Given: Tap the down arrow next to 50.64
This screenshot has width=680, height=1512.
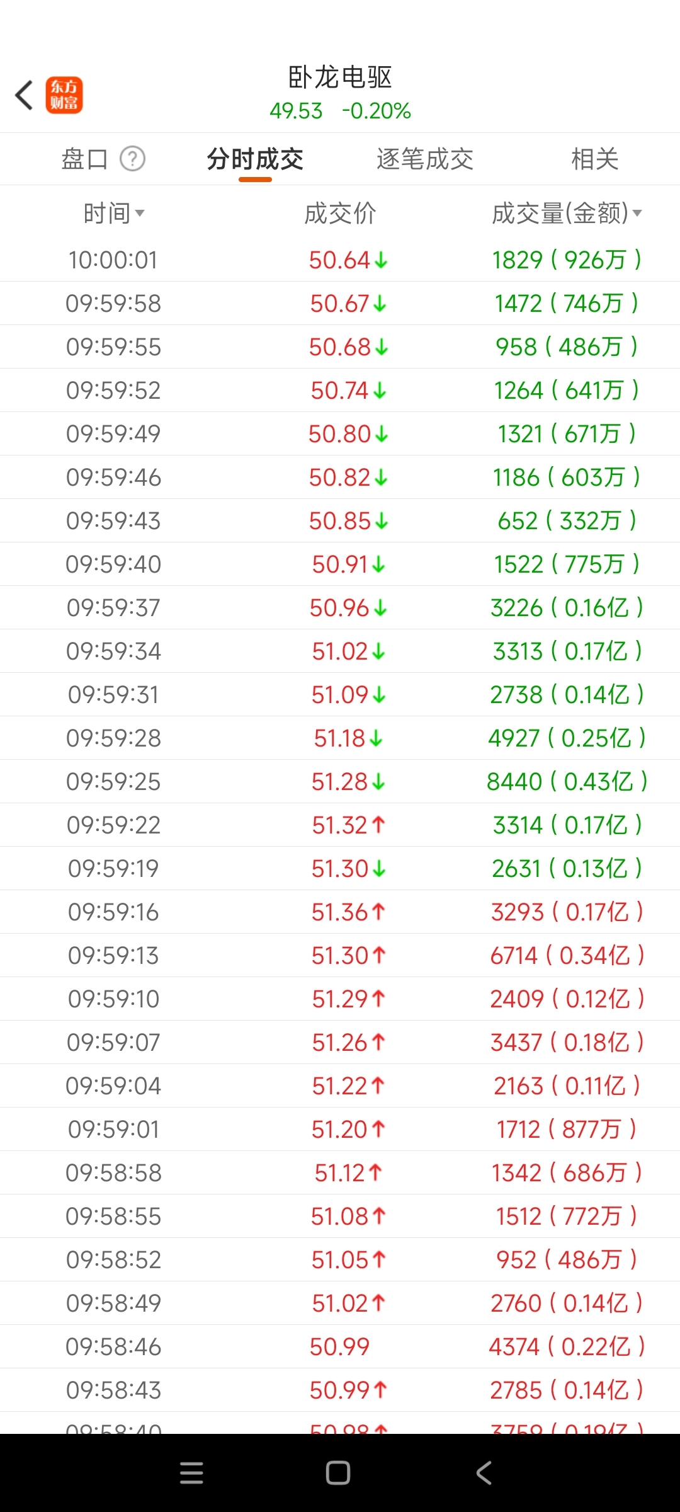Looking at the screenshot, I should [x=381, y=260].
